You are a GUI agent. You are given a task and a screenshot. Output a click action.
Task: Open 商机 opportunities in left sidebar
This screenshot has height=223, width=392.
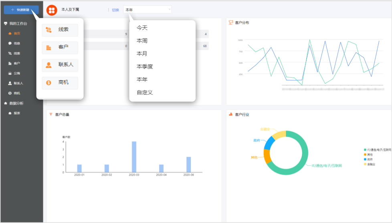tap(17, 93)
